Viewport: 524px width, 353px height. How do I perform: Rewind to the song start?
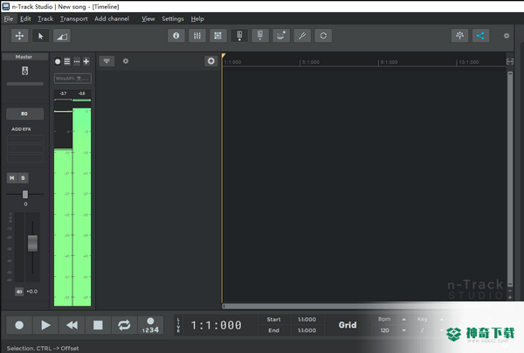coord(72,325)
